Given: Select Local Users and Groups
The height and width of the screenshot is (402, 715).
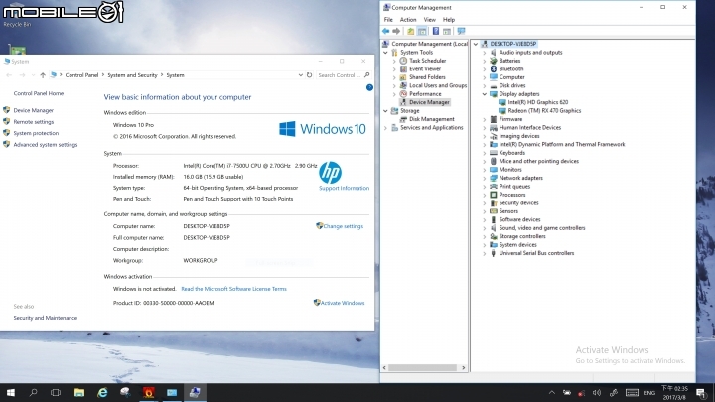Looking at the screenshot, I should pos(438,85).
